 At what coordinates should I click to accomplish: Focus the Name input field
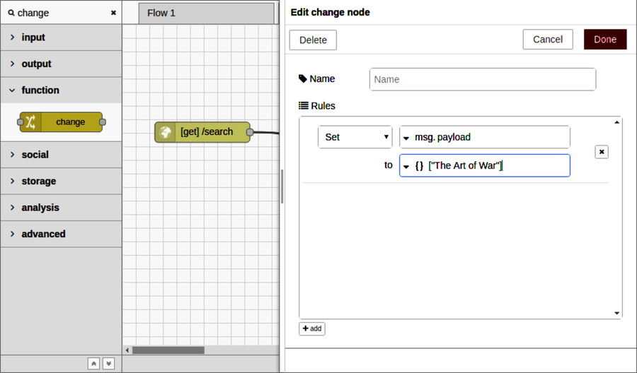coord(483,79)
